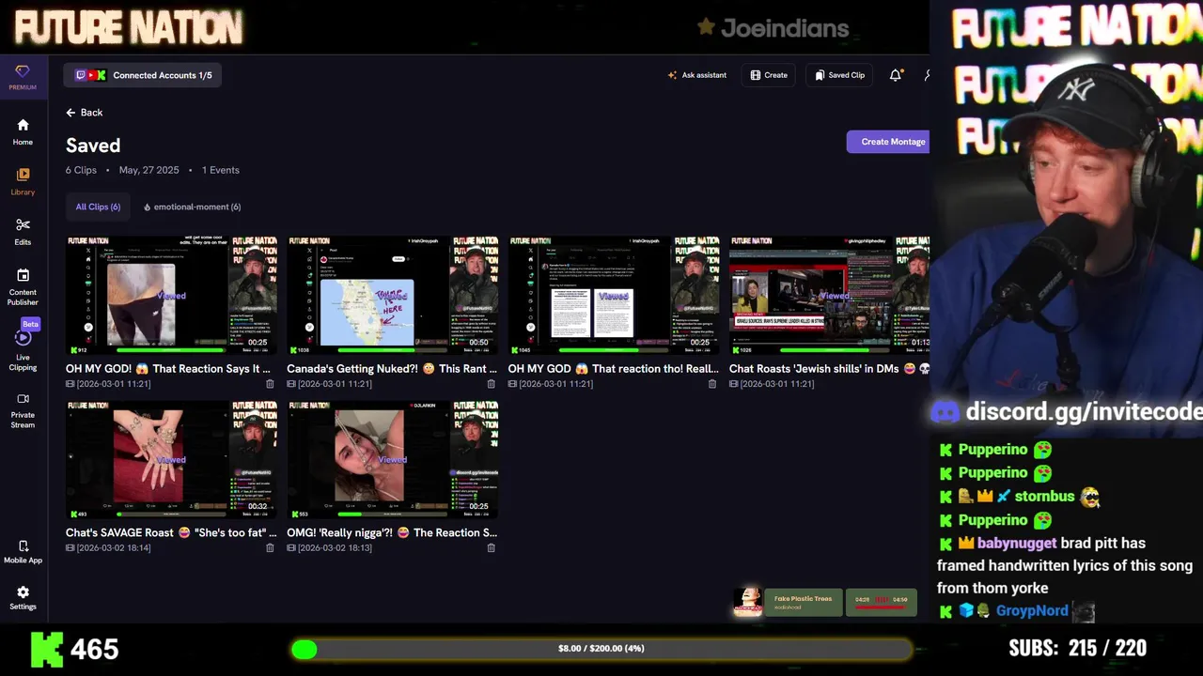Viewport: 1203px width, 676px height.
Task: Click the Fake Plastic Trees song widget
Action: (x=789, y=602)
